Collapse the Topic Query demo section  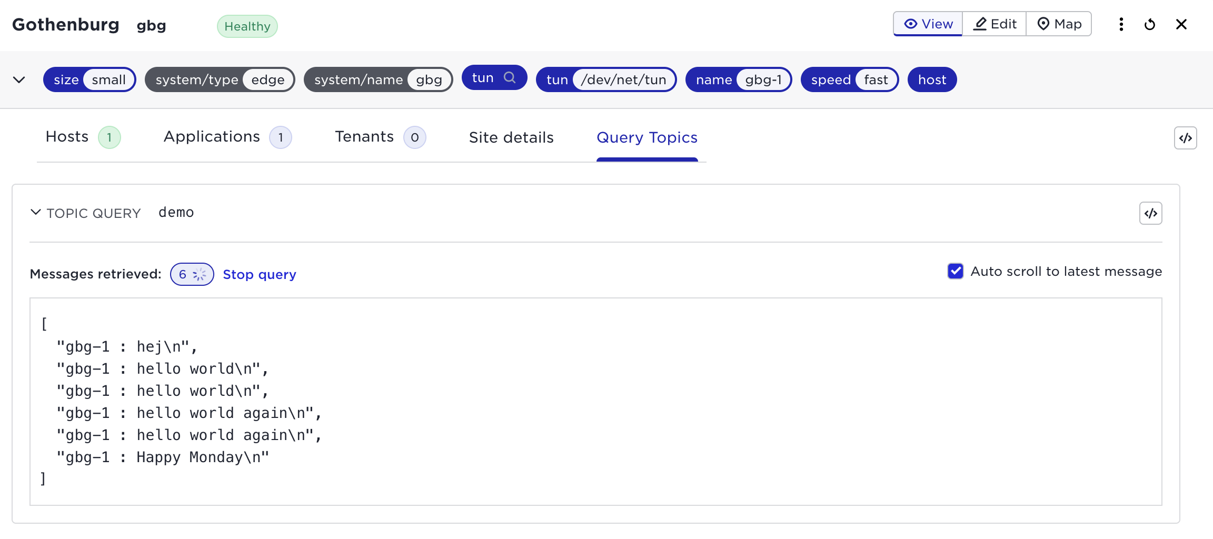pyautogui.click(x=36, y=212)
